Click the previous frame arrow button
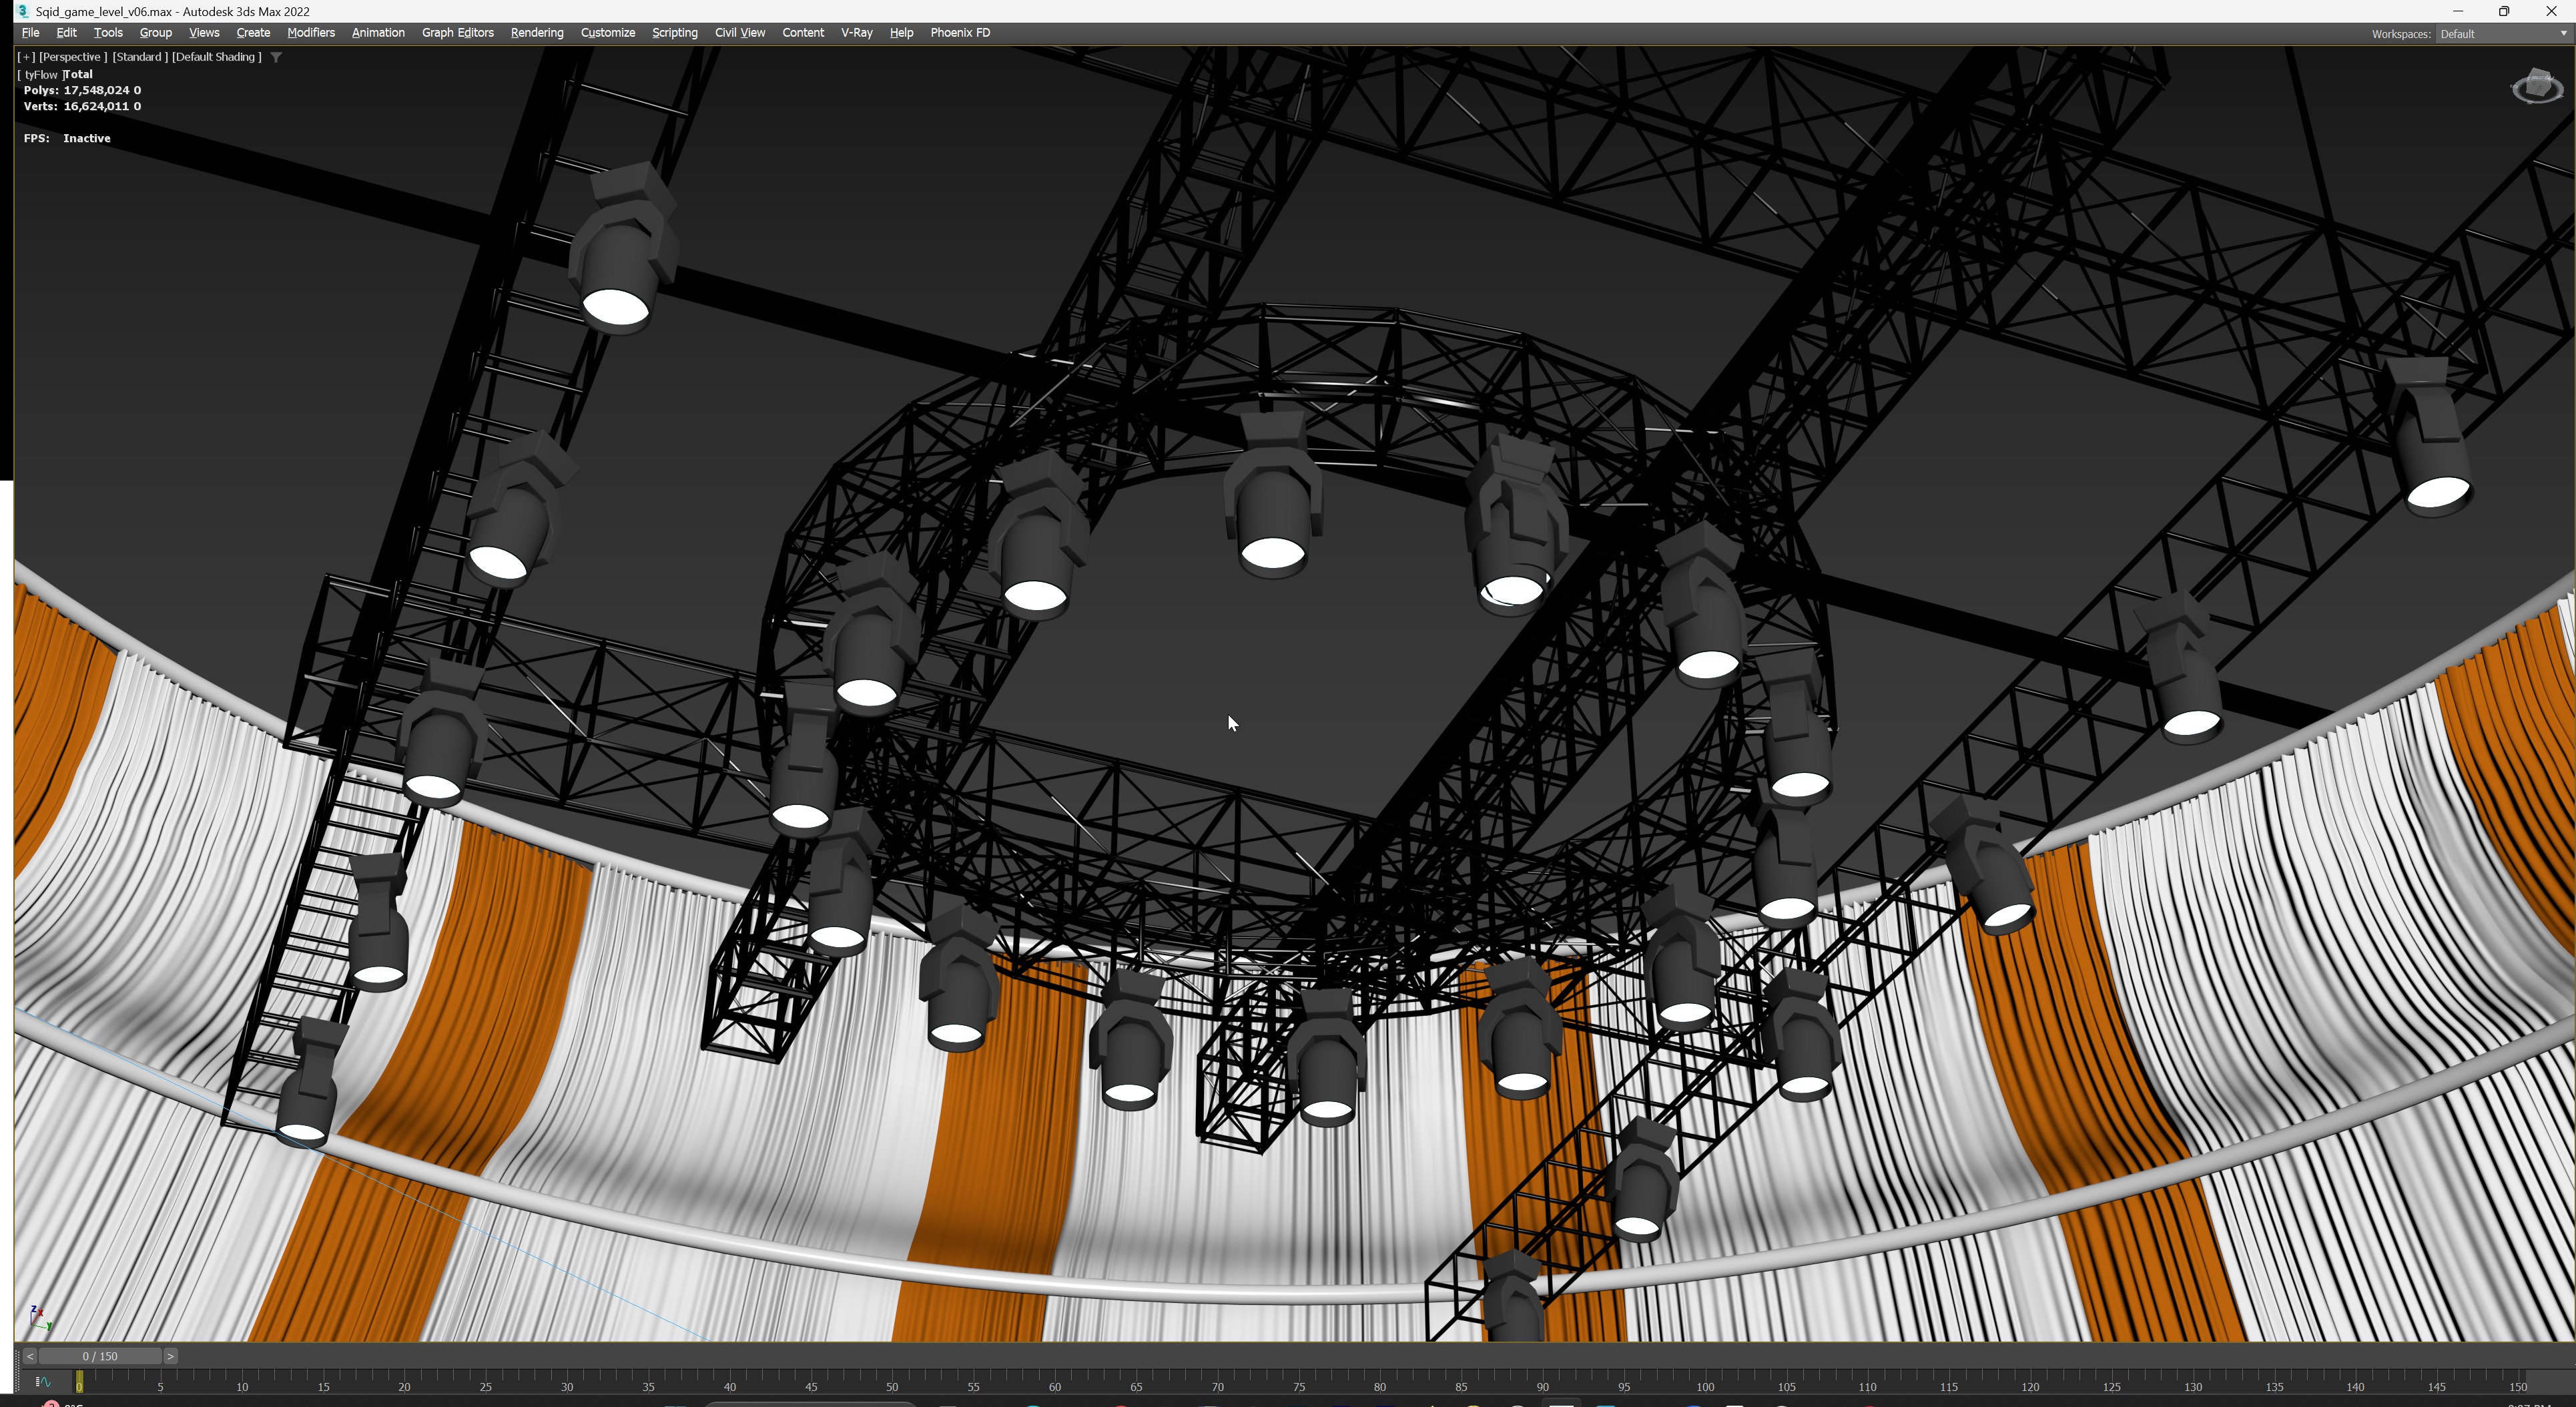This screenshot has height=1407, width=2576. (30, 1356)
